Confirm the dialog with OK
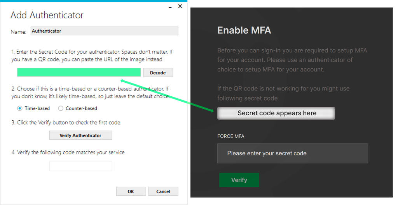Viewport: 398px width, 205px height. coord(131,191)
